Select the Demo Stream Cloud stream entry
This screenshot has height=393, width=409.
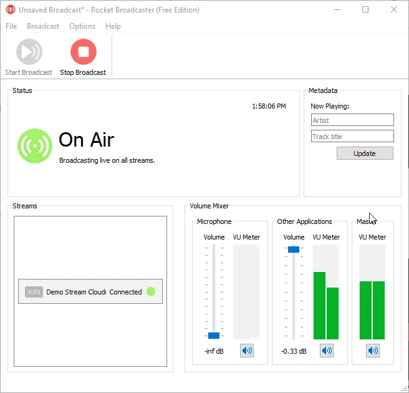(x=90, y=291)
